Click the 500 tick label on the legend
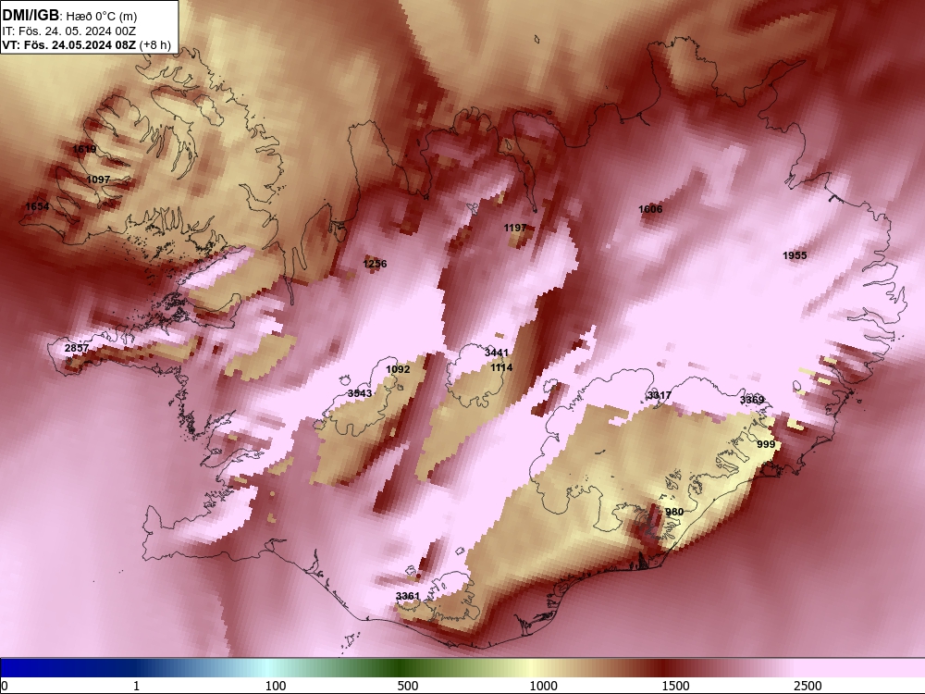 point(408,686)
